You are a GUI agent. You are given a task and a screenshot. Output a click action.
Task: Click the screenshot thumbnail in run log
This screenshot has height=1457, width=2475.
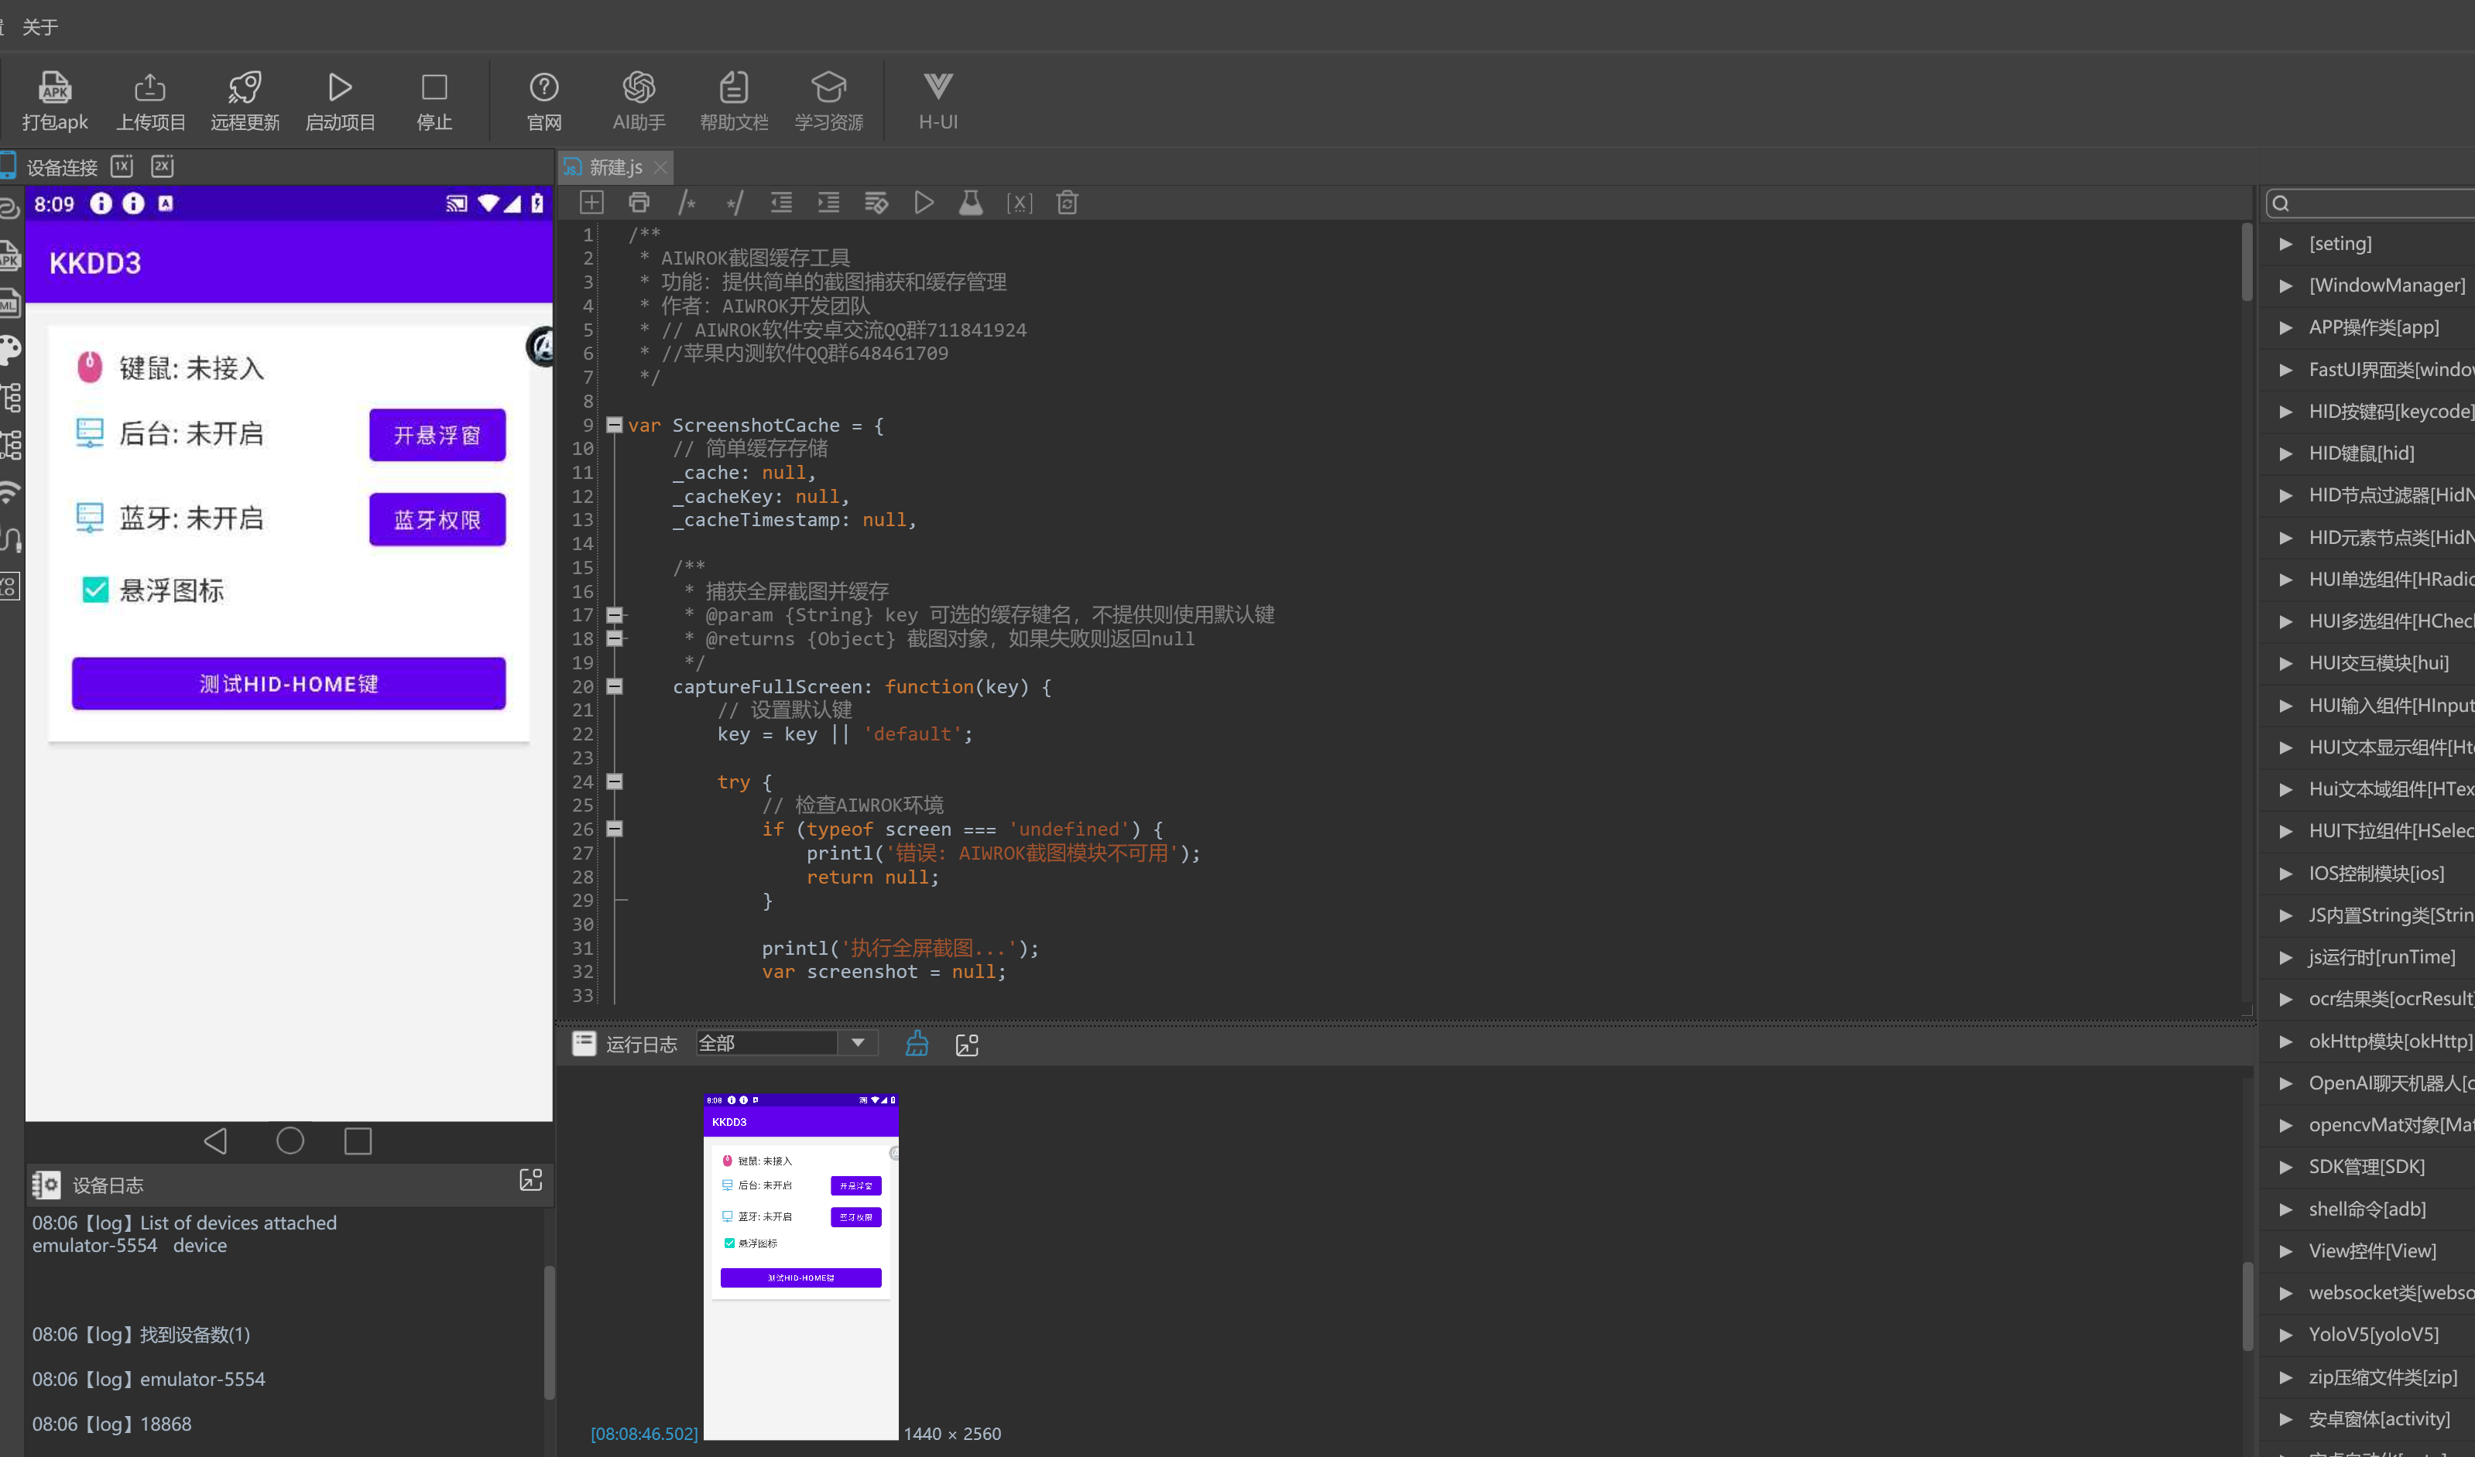(800, 1266)
